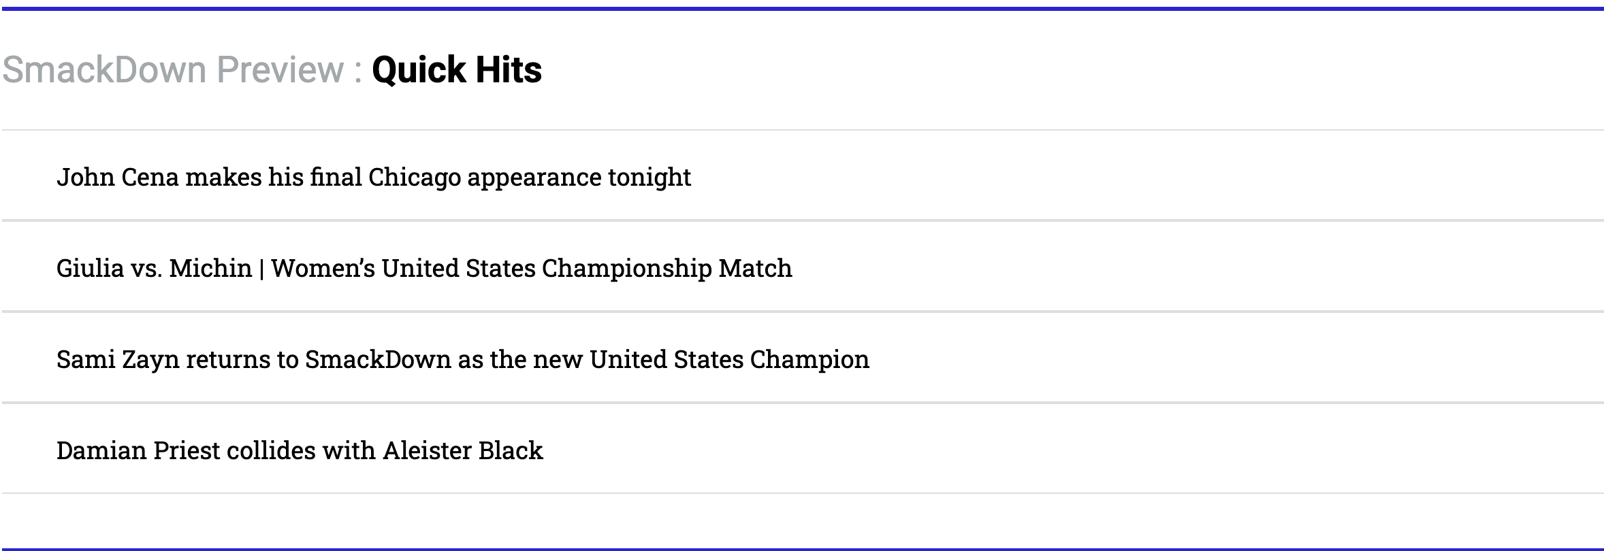The image size is (1604, 551).
Task: Open the John Cena final Chicago appearance item
Action: click(x=373, y=177)
